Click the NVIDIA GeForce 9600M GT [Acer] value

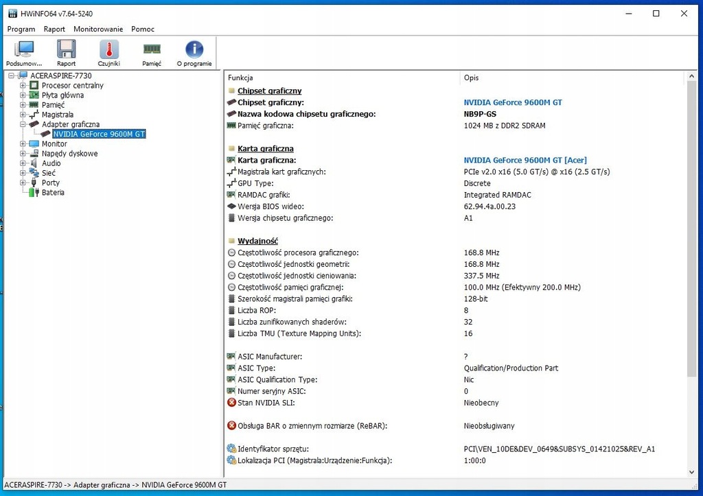click(x=525, y=160)
